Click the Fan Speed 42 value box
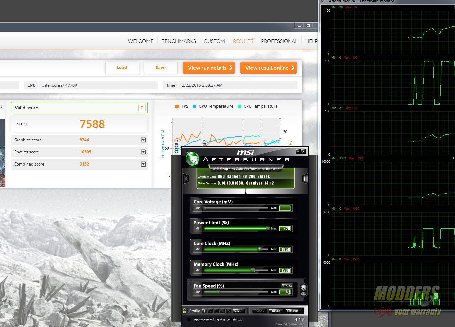The image size is (455, 327). coord(285,292)
